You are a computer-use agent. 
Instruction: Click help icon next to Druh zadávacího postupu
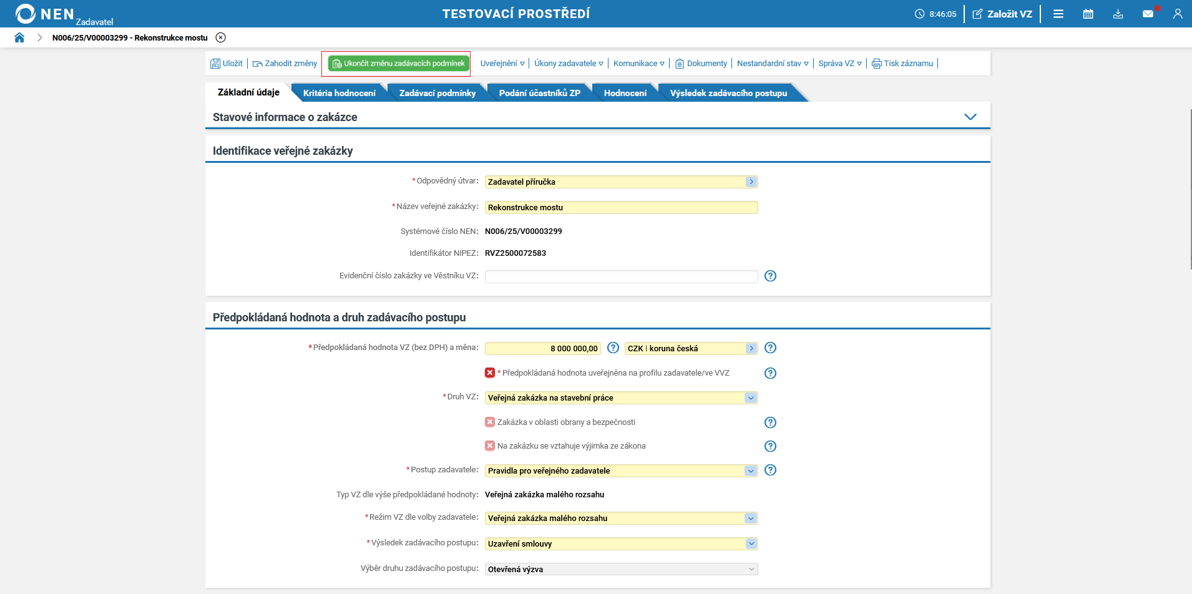pos(770,470)
